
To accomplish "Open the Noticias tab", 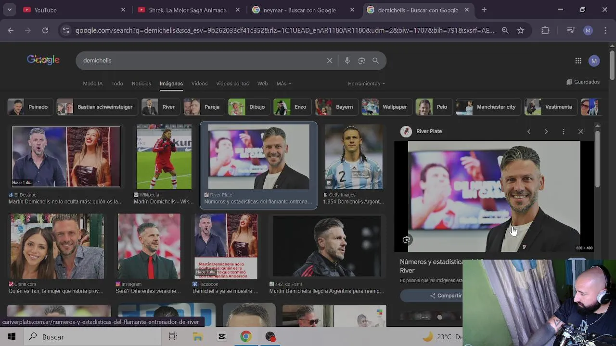I will [141, 84].
